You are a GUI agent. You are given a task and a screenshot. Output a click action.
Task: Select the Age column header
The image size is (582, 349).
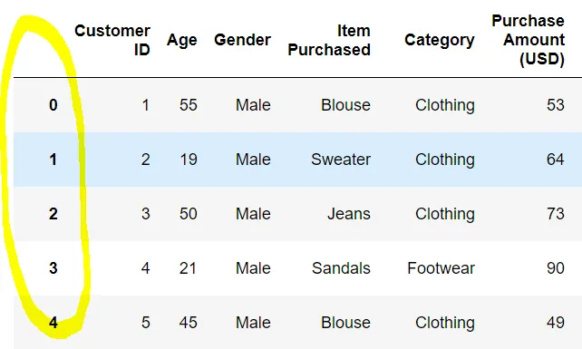pyautogui.click(x=182, y=40)
